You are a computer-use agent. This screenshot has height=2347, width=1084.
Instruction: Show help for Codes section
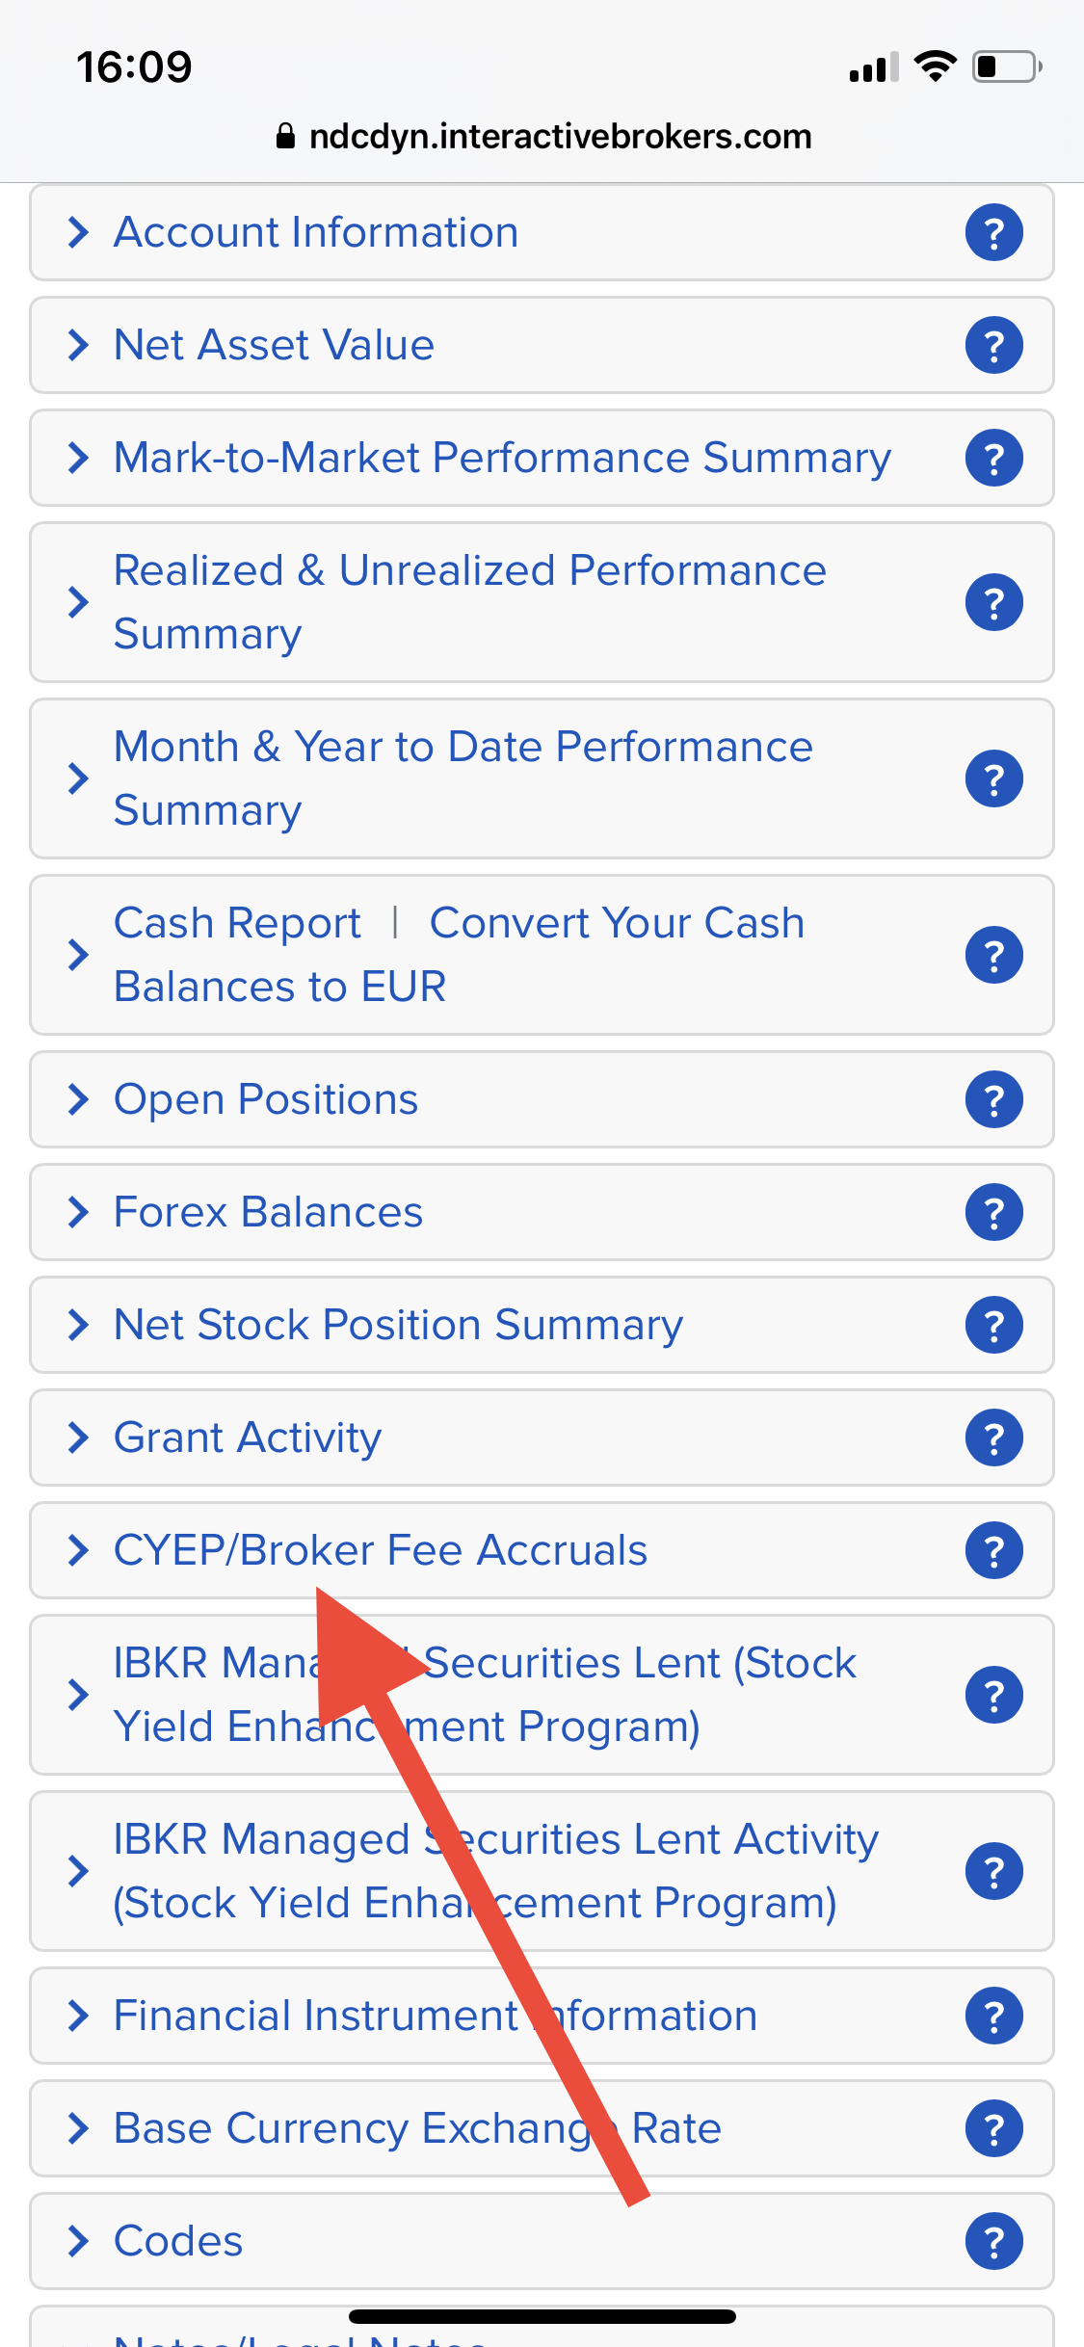[993, 2241]
